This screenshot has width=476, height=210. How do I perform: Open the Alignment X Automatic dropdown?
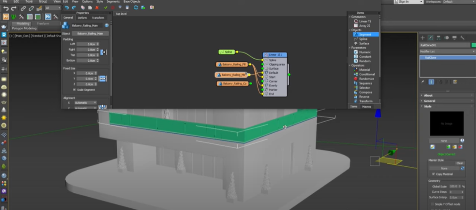click(x=86, y=102)
